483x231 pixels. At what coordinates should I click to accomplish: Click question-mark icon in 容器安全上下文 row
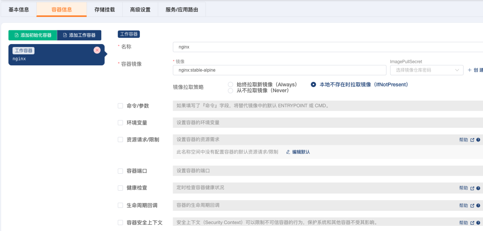[x=478, y=223]
